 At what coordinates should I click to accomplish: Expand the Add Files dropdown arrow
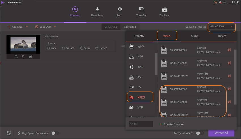27,27
